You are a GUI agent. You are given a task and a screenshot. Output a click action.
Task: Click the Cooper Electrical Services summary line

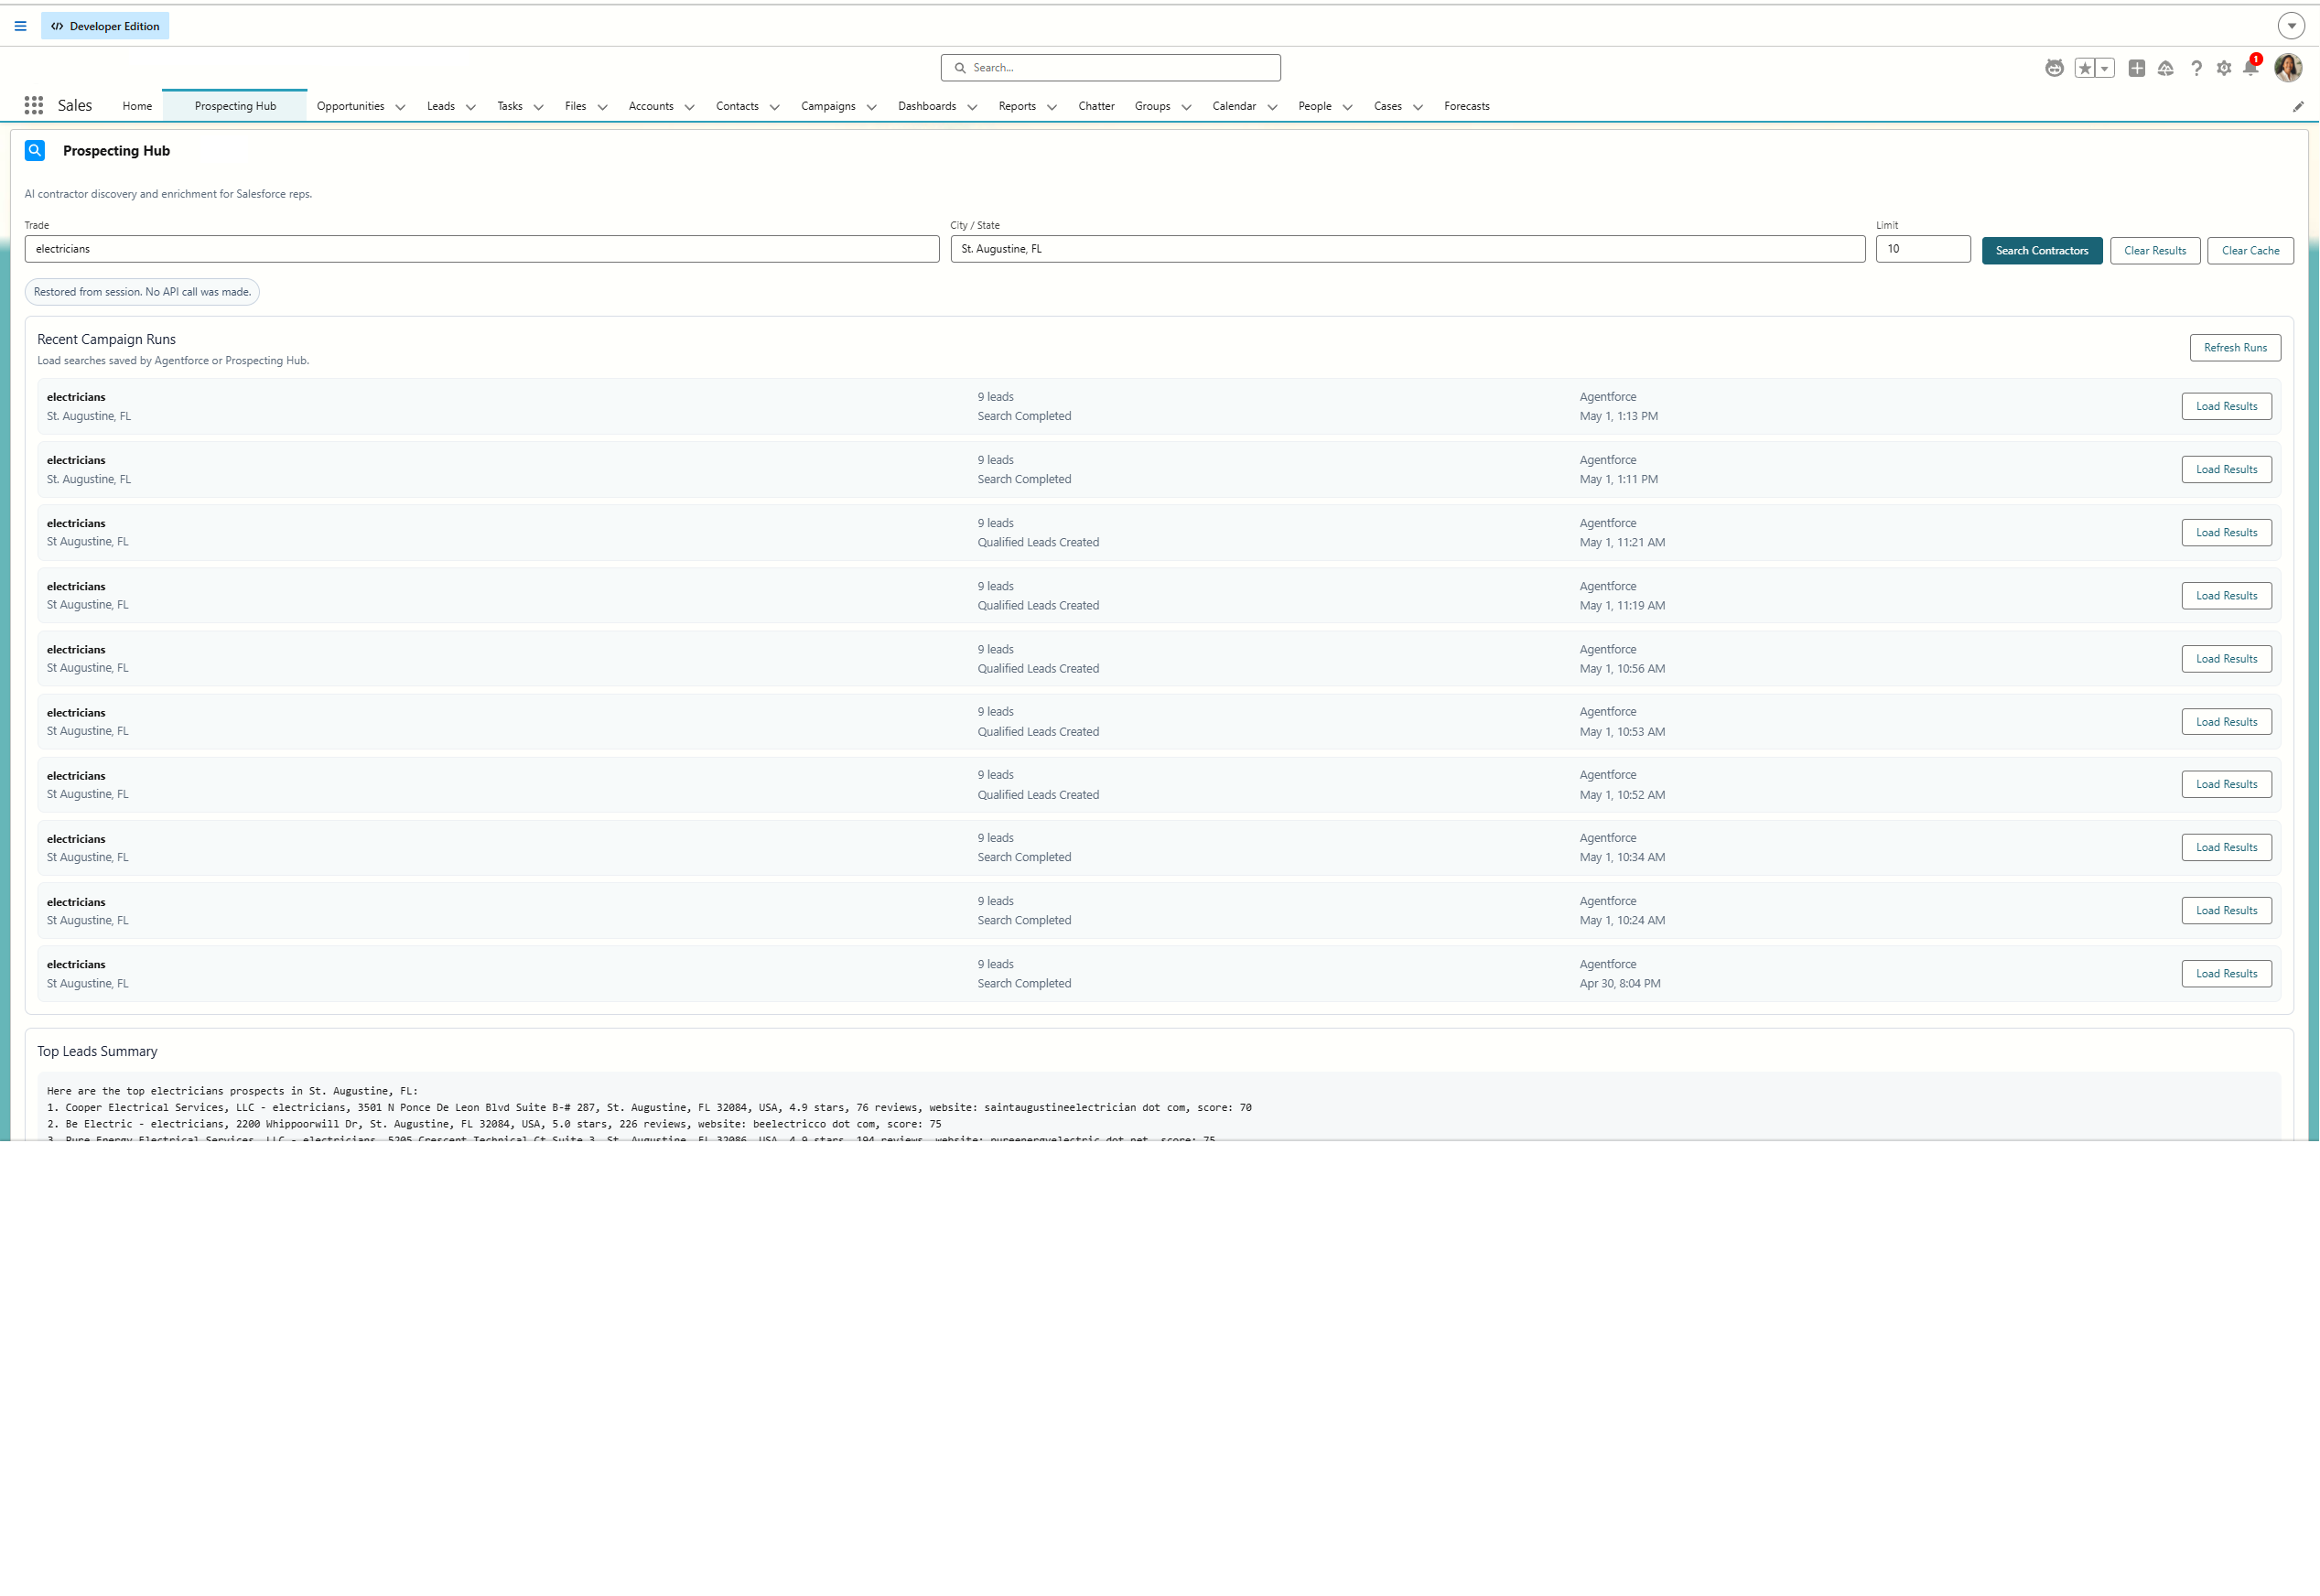pos(649,1107)
